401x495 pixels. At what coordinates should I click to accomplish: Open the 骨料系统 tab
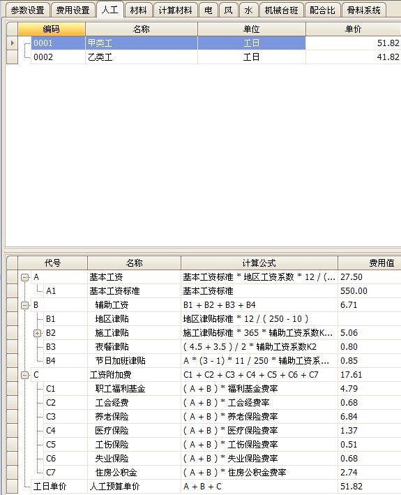click(x=364, y=10)
